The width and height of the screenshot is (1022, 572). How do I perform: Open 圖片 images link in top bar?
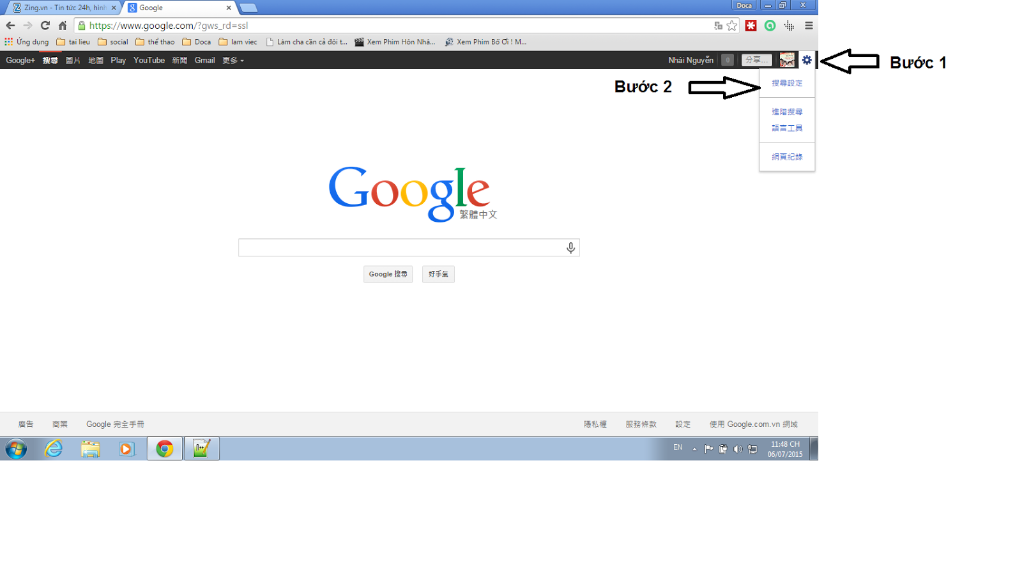pyautogui.click(x=73, y=60)
